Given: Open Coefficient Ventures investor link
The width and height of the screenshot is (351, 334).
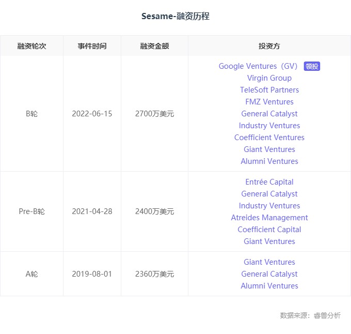Looking at the screenshot, I should (x=269, y=138).
